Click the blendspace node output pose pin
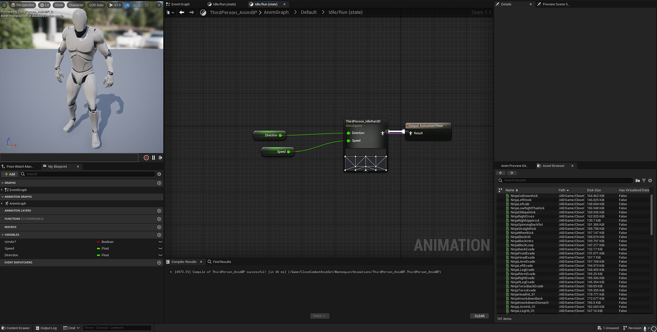Viewport: 657px width, 332px height. tap(382, 133)
